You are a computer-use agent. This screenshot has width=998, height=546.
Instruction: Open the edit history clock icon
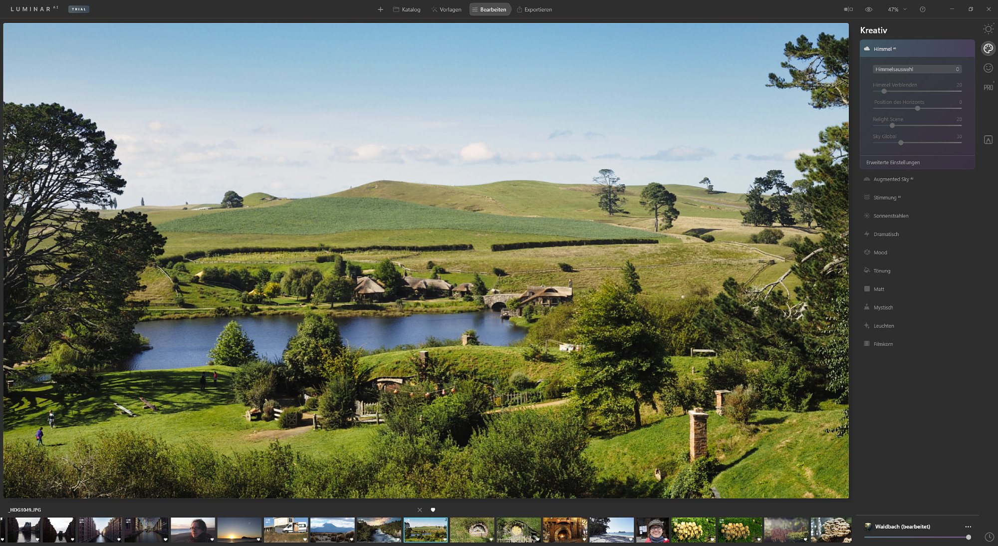(x=989, y=537)
